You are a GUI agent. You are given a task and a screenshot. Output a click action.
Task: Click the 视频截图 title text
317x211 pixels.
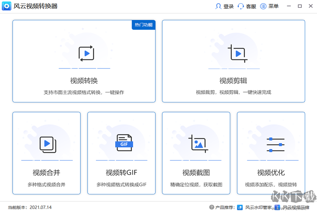pyautogui.click(x=196, y=173)
